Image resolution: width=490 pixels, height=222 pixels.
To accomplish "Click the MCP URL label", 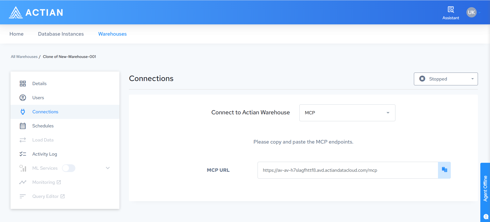I will coord(218,170).
